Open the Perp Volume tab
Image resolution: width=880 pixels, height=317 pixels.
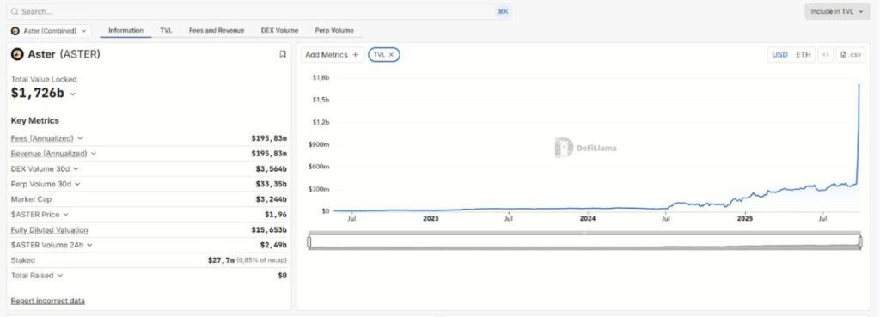(334, 30)
